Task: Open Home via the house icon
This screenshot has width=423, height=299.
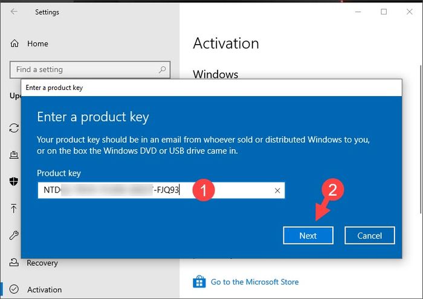Action: pos(15,43)
